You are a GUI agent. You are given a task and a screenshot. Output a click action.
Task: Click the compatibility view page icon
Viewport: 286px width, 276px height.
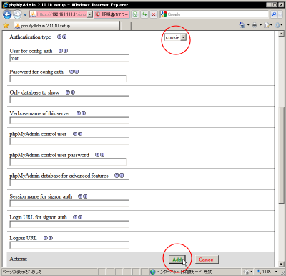135,14
